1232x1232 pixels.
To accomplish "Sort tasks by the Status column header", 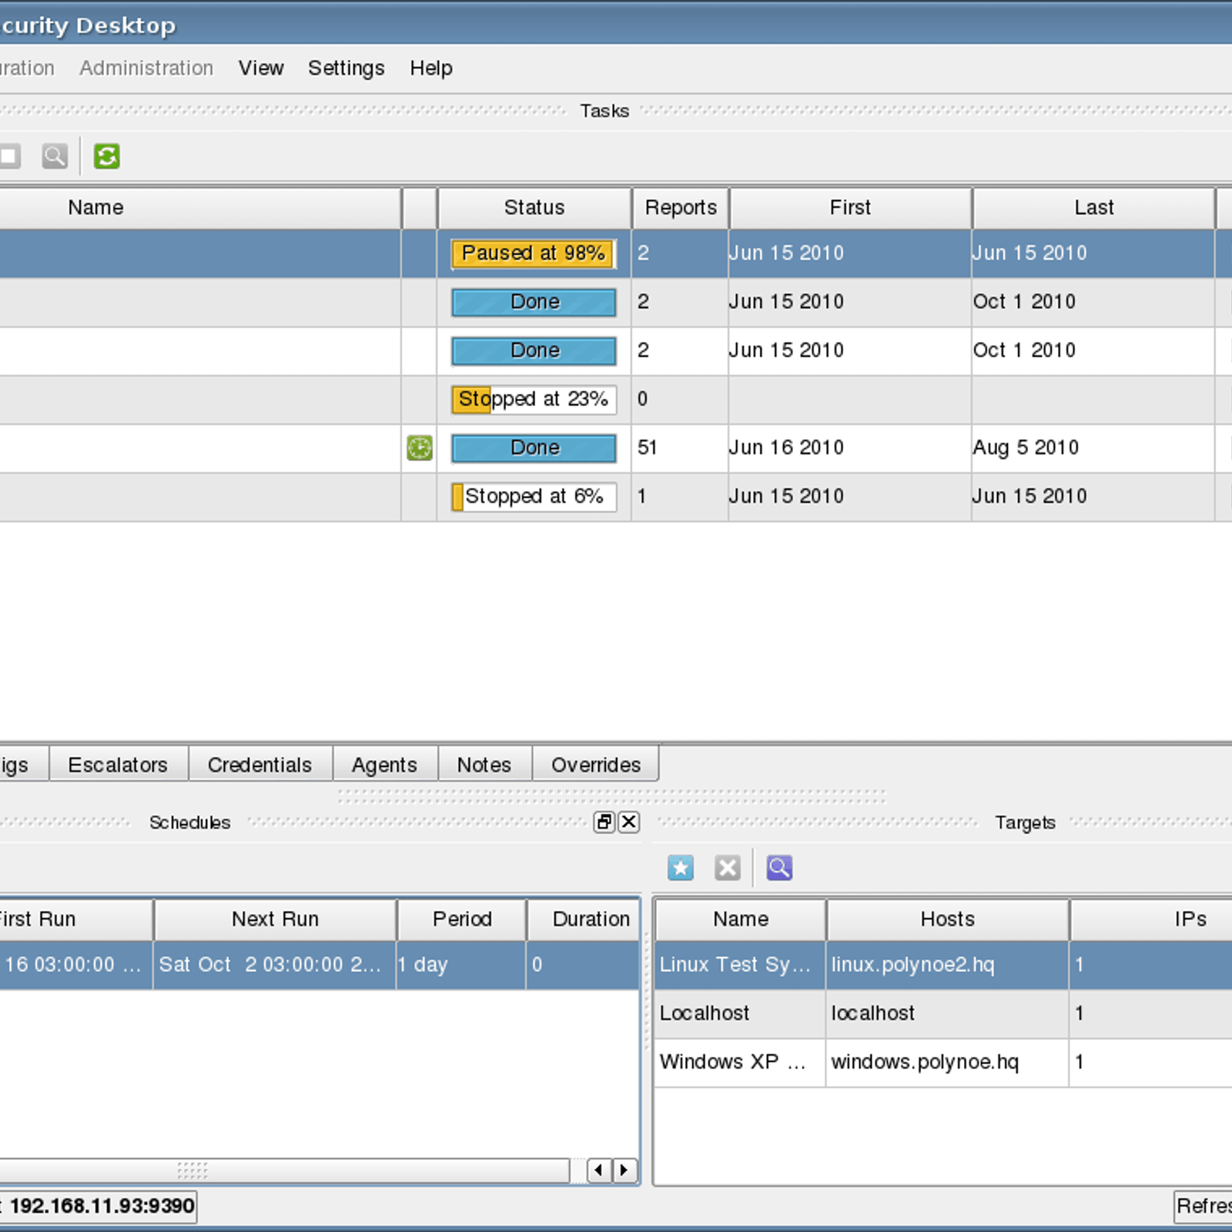I will [x=534, y=208].
